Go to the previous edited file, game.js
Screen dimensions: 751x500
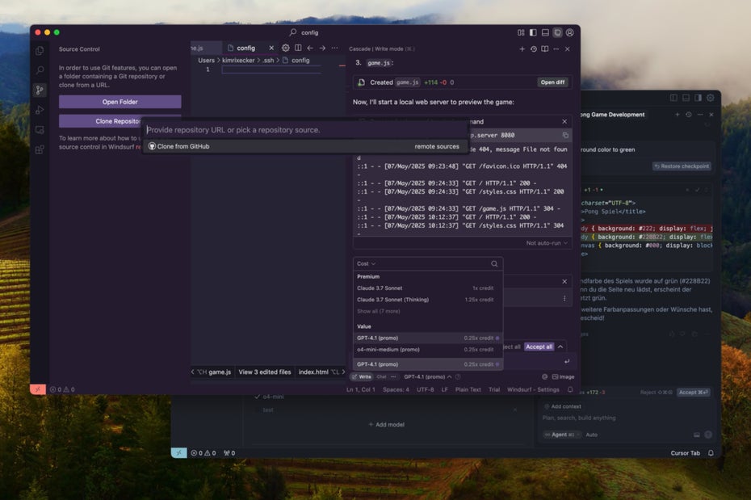(212, 372)
